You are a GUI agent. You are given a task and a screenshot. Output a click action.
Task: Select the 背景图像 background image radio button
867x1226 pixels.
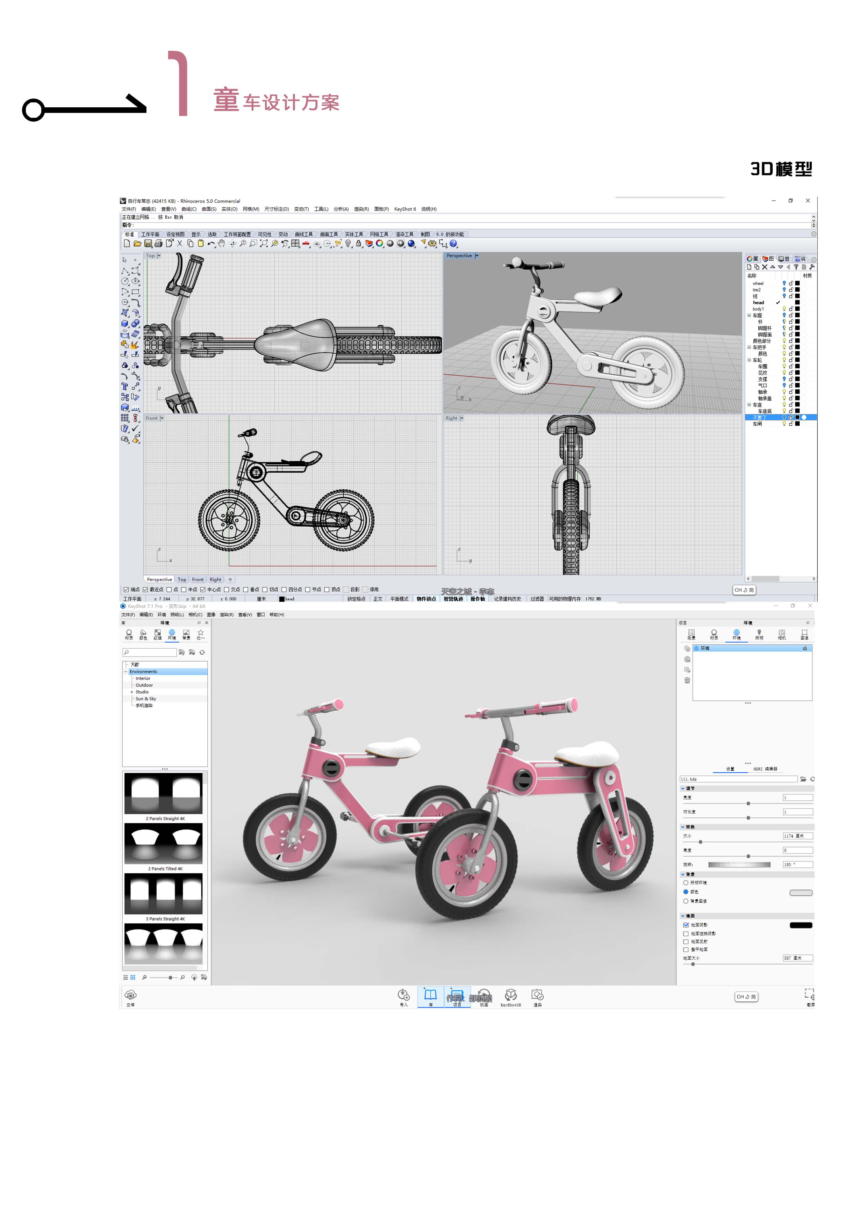[x=686, y=901]
